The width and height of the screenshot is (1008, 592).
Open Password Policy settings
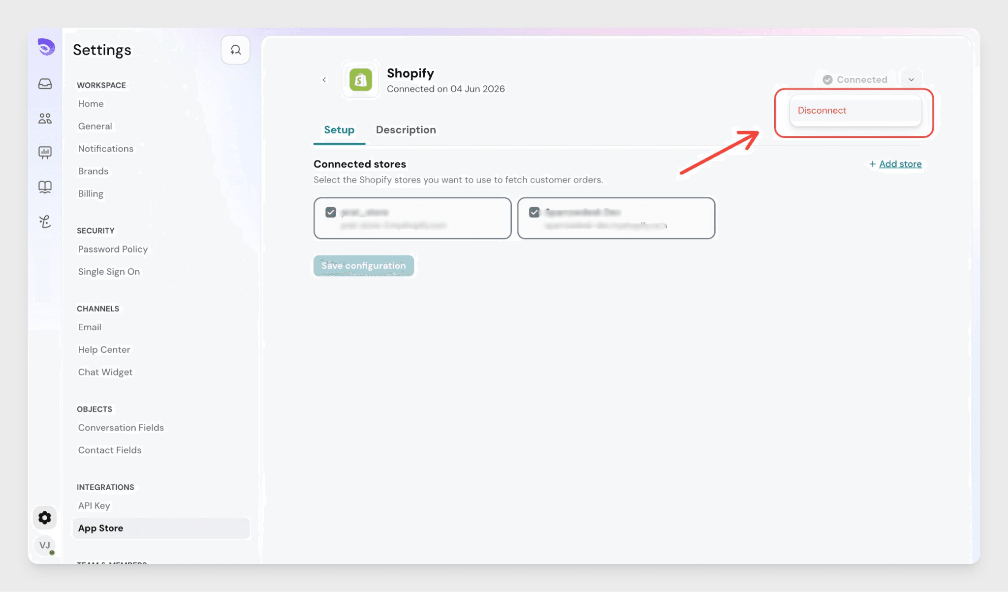point(113,249)
